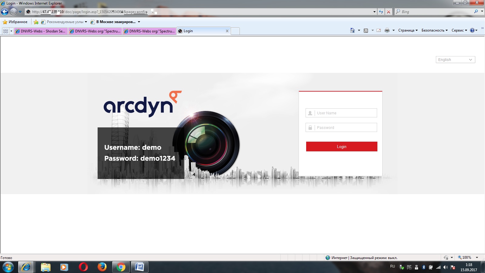Open the Безопасность menu
This screenshot has width=485, height=273.
coord(434,30)
